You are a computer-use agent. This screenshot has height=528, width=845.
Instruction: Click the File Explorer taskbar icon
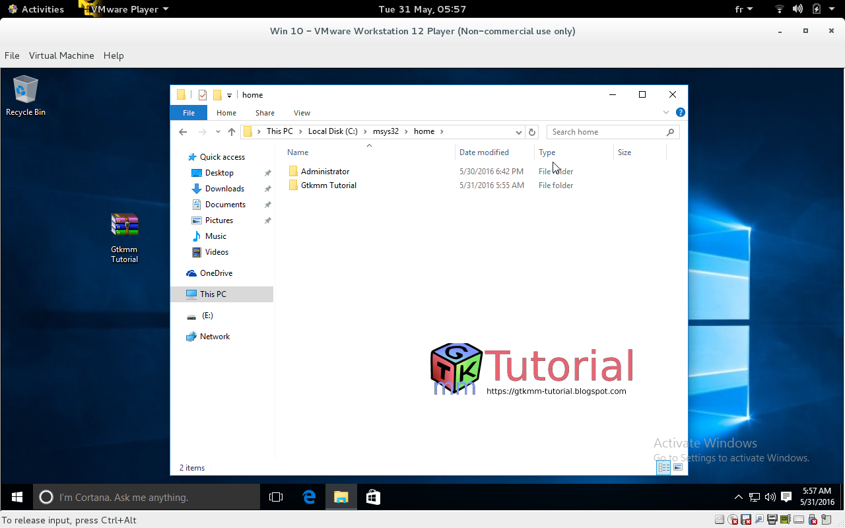click(x=341, y=497)
